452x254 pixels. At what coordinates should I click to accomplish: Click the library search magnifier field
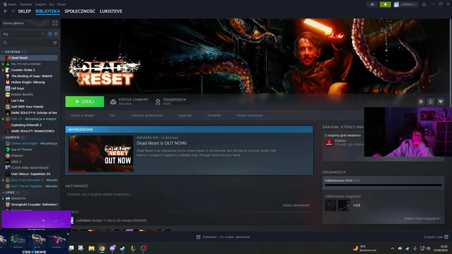click(x=26, y=43)
